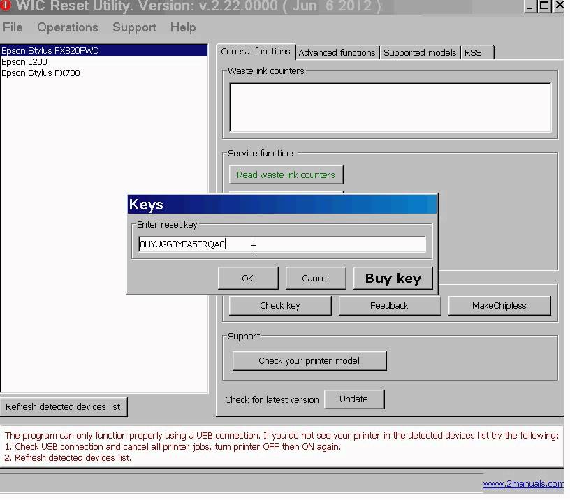This screenshot has height=500, width=570.
Task: Click the 'Check USB connection' hint line
Action: tap(173, 447)
